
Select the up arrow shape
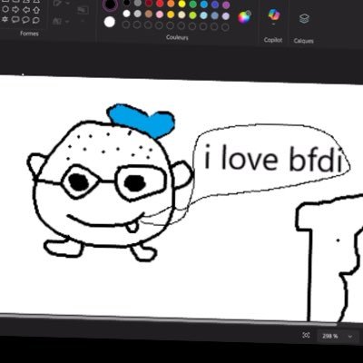click(36, 10)
